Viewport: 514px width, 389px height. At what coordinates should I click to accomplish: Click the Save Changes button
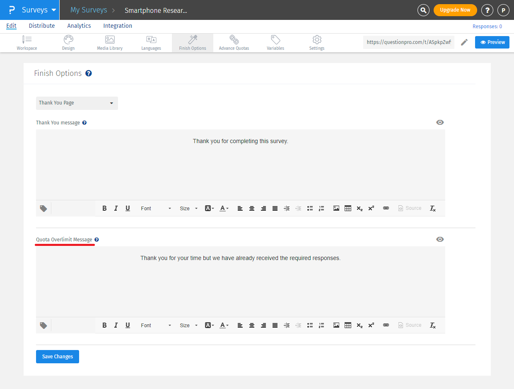(x=58, y=357)
